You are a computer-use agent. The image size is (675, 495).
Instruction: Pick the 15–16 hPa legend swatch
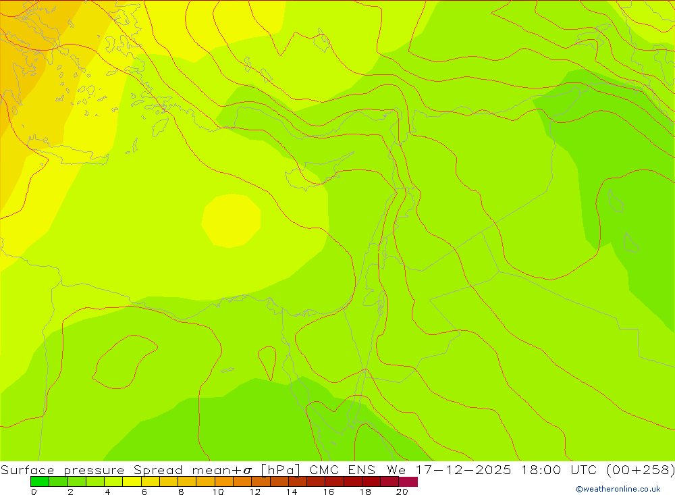[x=316, y=481]
